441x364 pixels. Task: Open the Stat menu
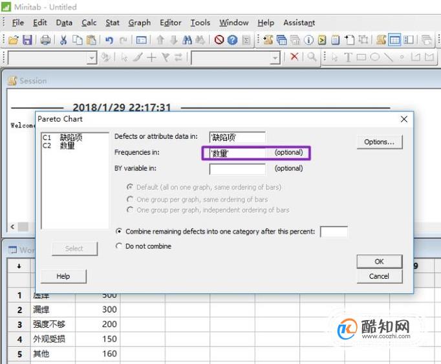(113, 23)
